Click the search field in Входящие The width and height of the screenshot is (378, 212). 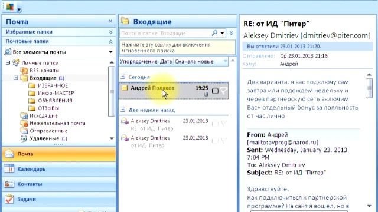(165, 33)
